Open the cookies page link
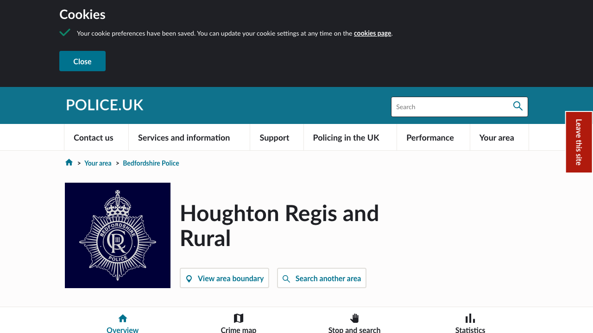This screenshot has height=333, width=593. tap(372, 33)
